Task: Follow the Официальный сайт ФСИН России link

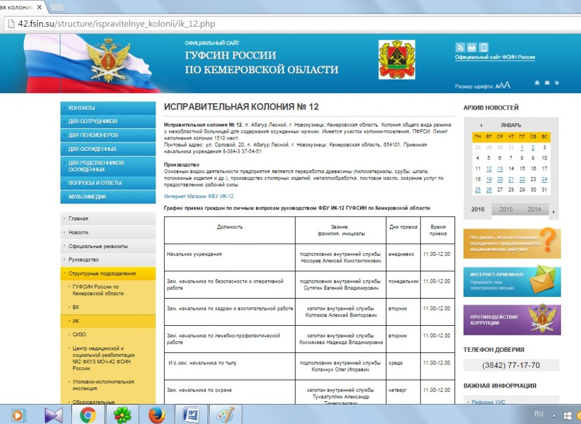Action: (x=495, y=57)
